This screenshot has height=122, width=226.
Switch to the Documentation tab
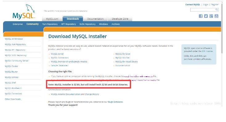(95, 19)
